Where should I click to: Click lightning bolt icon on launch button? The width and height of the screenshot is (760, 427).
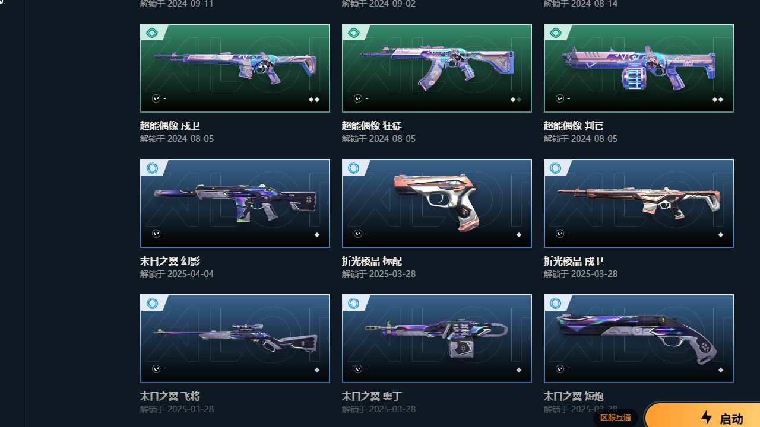point(707,418)
